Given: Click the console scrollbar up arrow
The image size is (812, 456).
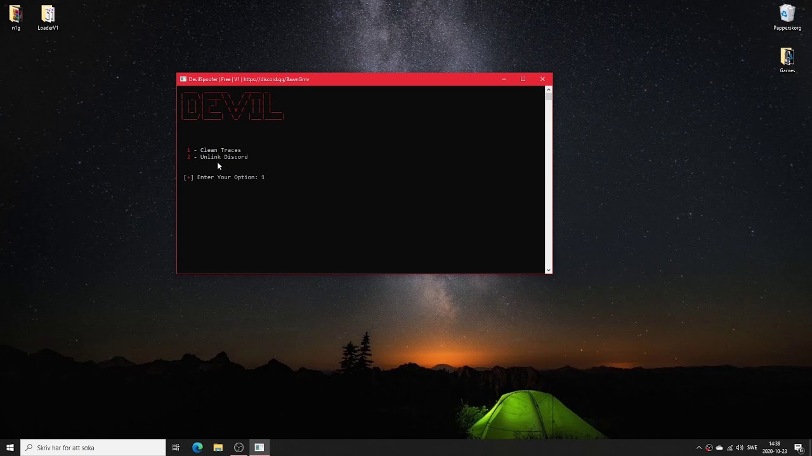Looking at the screenshot, I should pos(549,90).
